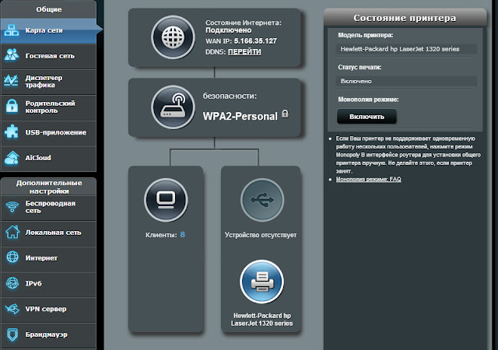Open Гостевая сеть menu item
498x350 pixels.
[48, 56]
